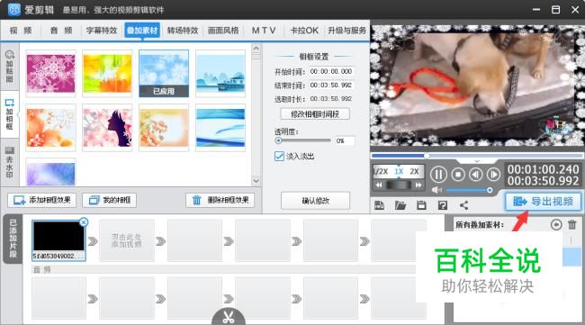Select the applied blue snowflake frame

(164, 74)
